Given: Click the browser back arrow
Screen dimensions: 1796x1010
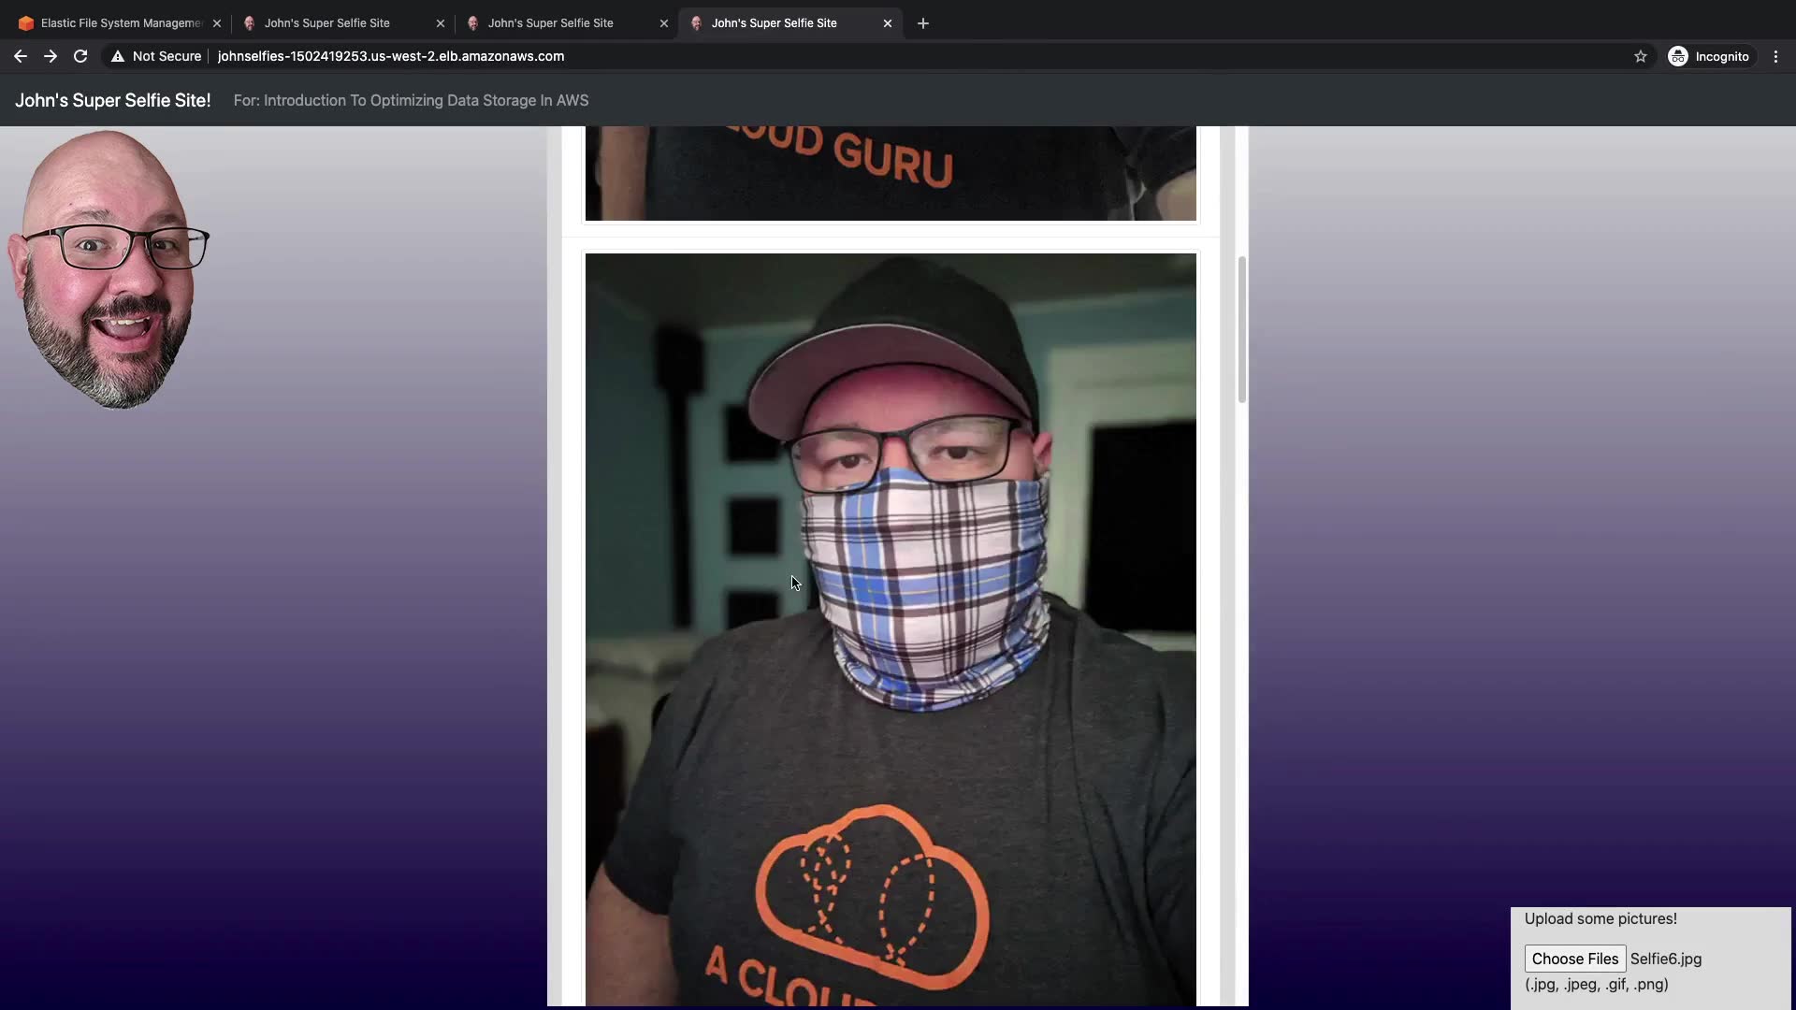Looking at the screenshot, I should (20, 56).
